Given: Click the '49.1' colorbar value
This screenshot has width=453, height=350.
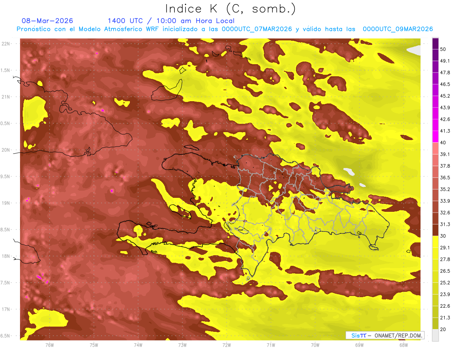Looking at the screenshot, I should [445, 61].
